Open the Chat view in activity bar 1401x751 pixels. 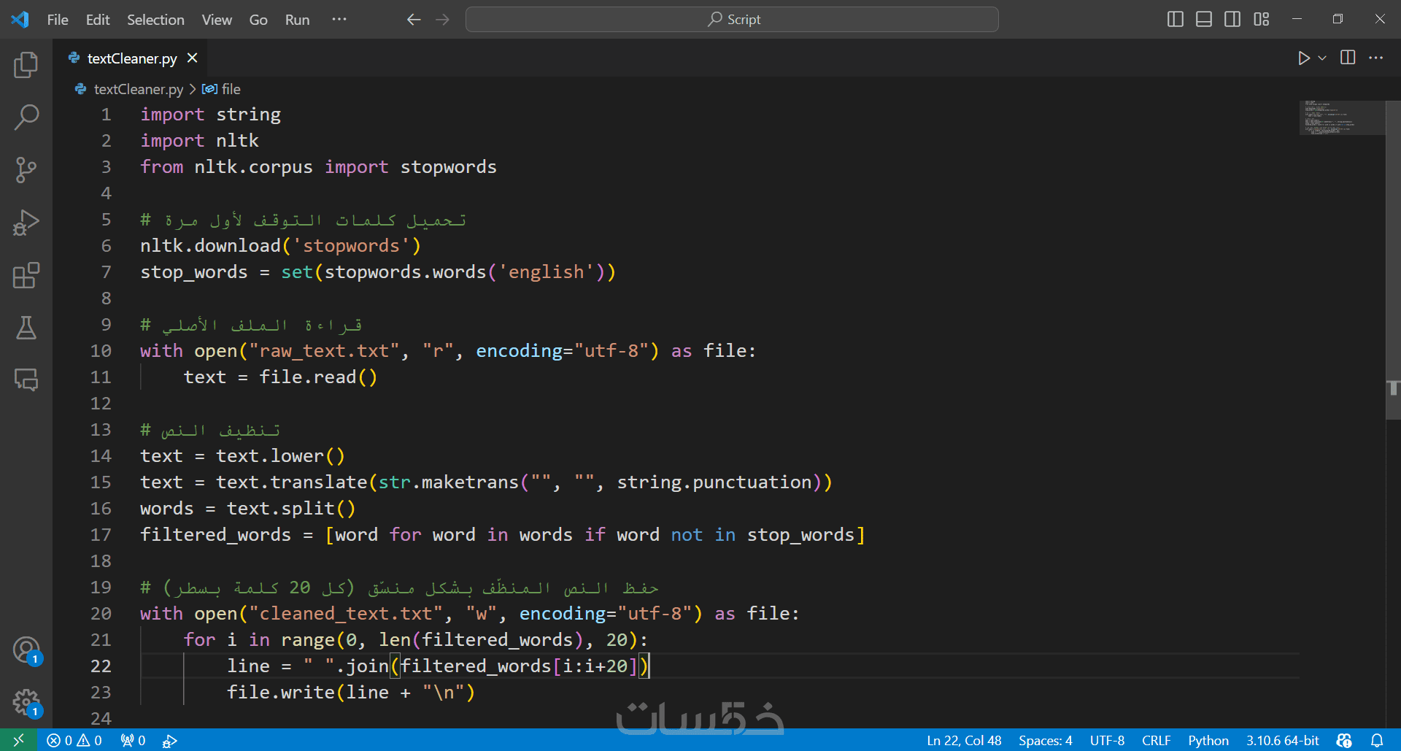click(x=26, y=380)
